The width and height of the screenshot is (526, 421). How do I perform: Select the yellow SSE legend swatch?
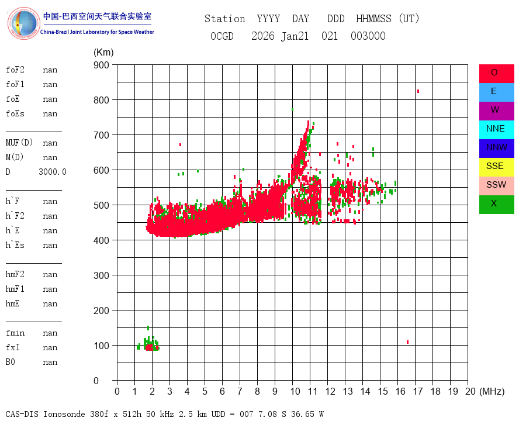coord(496,167)
